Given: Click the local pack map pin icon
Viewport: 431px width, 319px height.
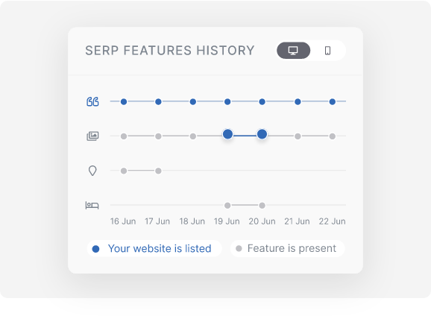Looking at the screenshot, I should (x=92, y=171).
